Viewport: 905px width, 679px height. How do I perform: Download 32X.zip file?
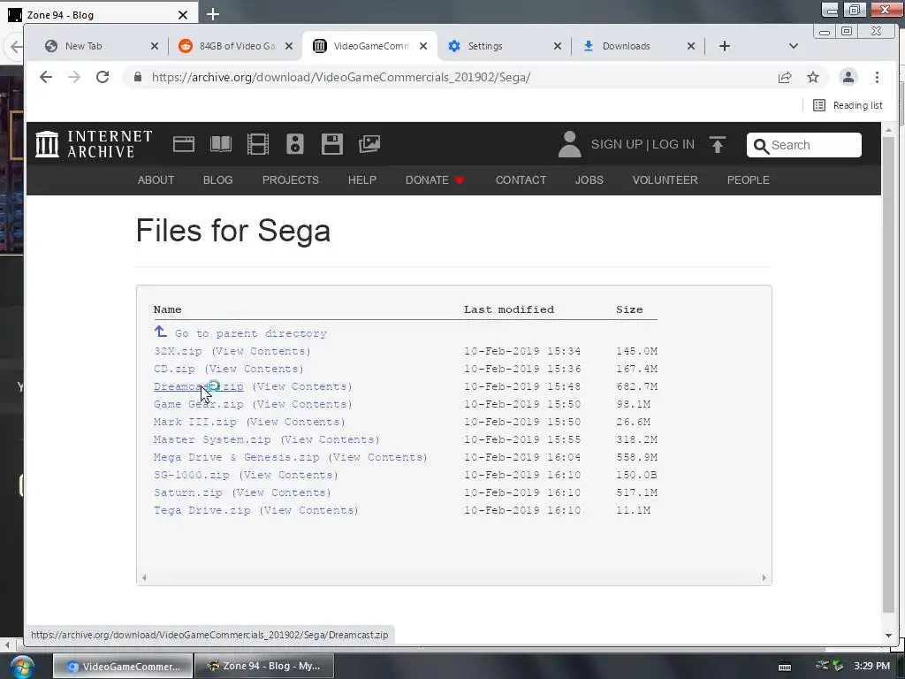click(178, 351)
